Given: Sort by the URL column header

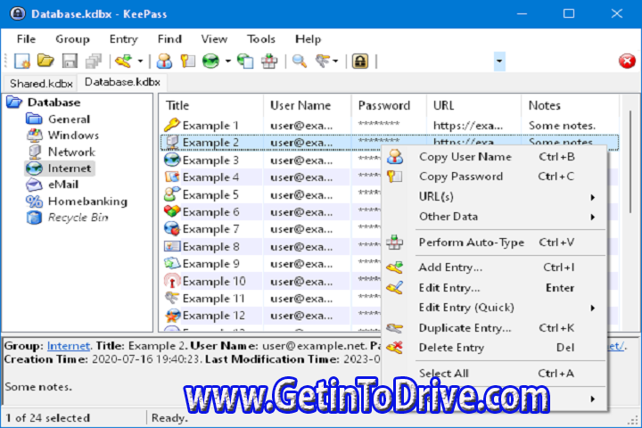Looking at the screenshot, I should [474, 105].
